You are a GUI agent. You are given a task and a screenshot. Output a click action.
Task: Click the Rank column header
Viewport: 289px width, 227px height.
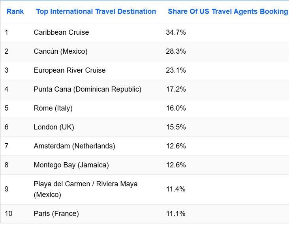15,11
